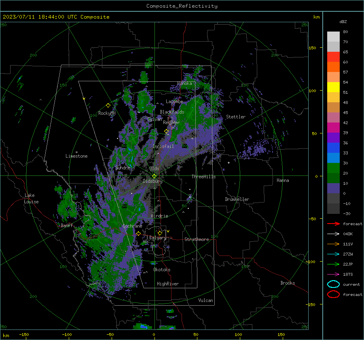The height and width of the screenshot is (340, 364).
Task: Click the yellow diamond marker near RedDeer
Action: click(166, 131)
